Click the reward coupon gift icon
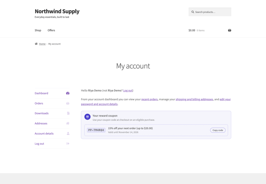The height and width of the screenshot is (184, 266). 87,117
